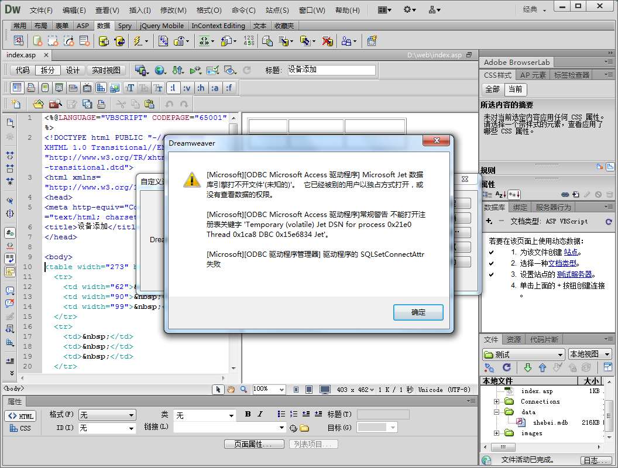The width and height of the screenshot is (618, 468).
Task: Click the 站点 link in database panel
Action: (x=571, y=252)
